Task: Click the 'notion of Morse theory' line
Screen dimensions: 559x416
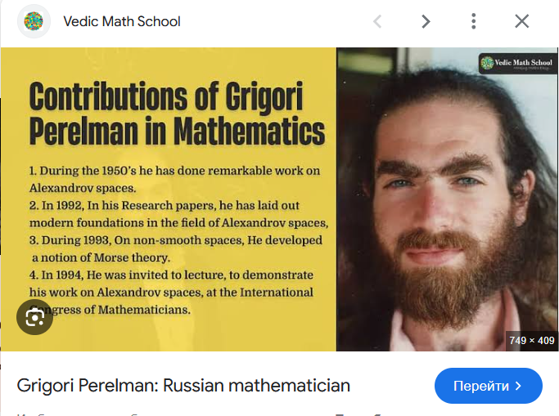Action: (101, 257)
